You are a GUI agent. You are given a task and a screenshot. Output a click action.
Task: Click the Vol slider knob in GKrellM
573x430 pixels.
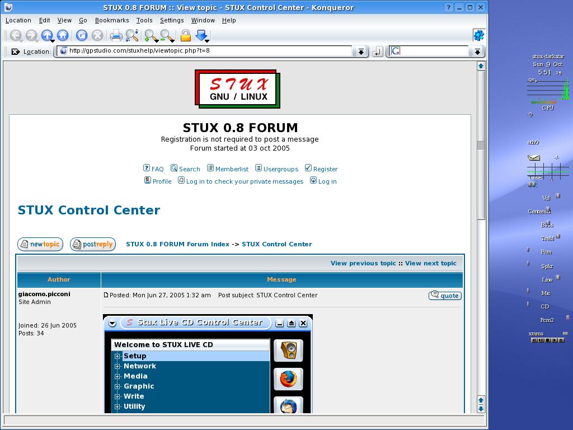[558, 196]
